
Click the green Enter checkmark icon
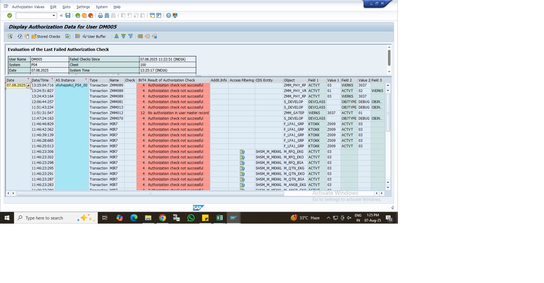(x=10, y=15)
